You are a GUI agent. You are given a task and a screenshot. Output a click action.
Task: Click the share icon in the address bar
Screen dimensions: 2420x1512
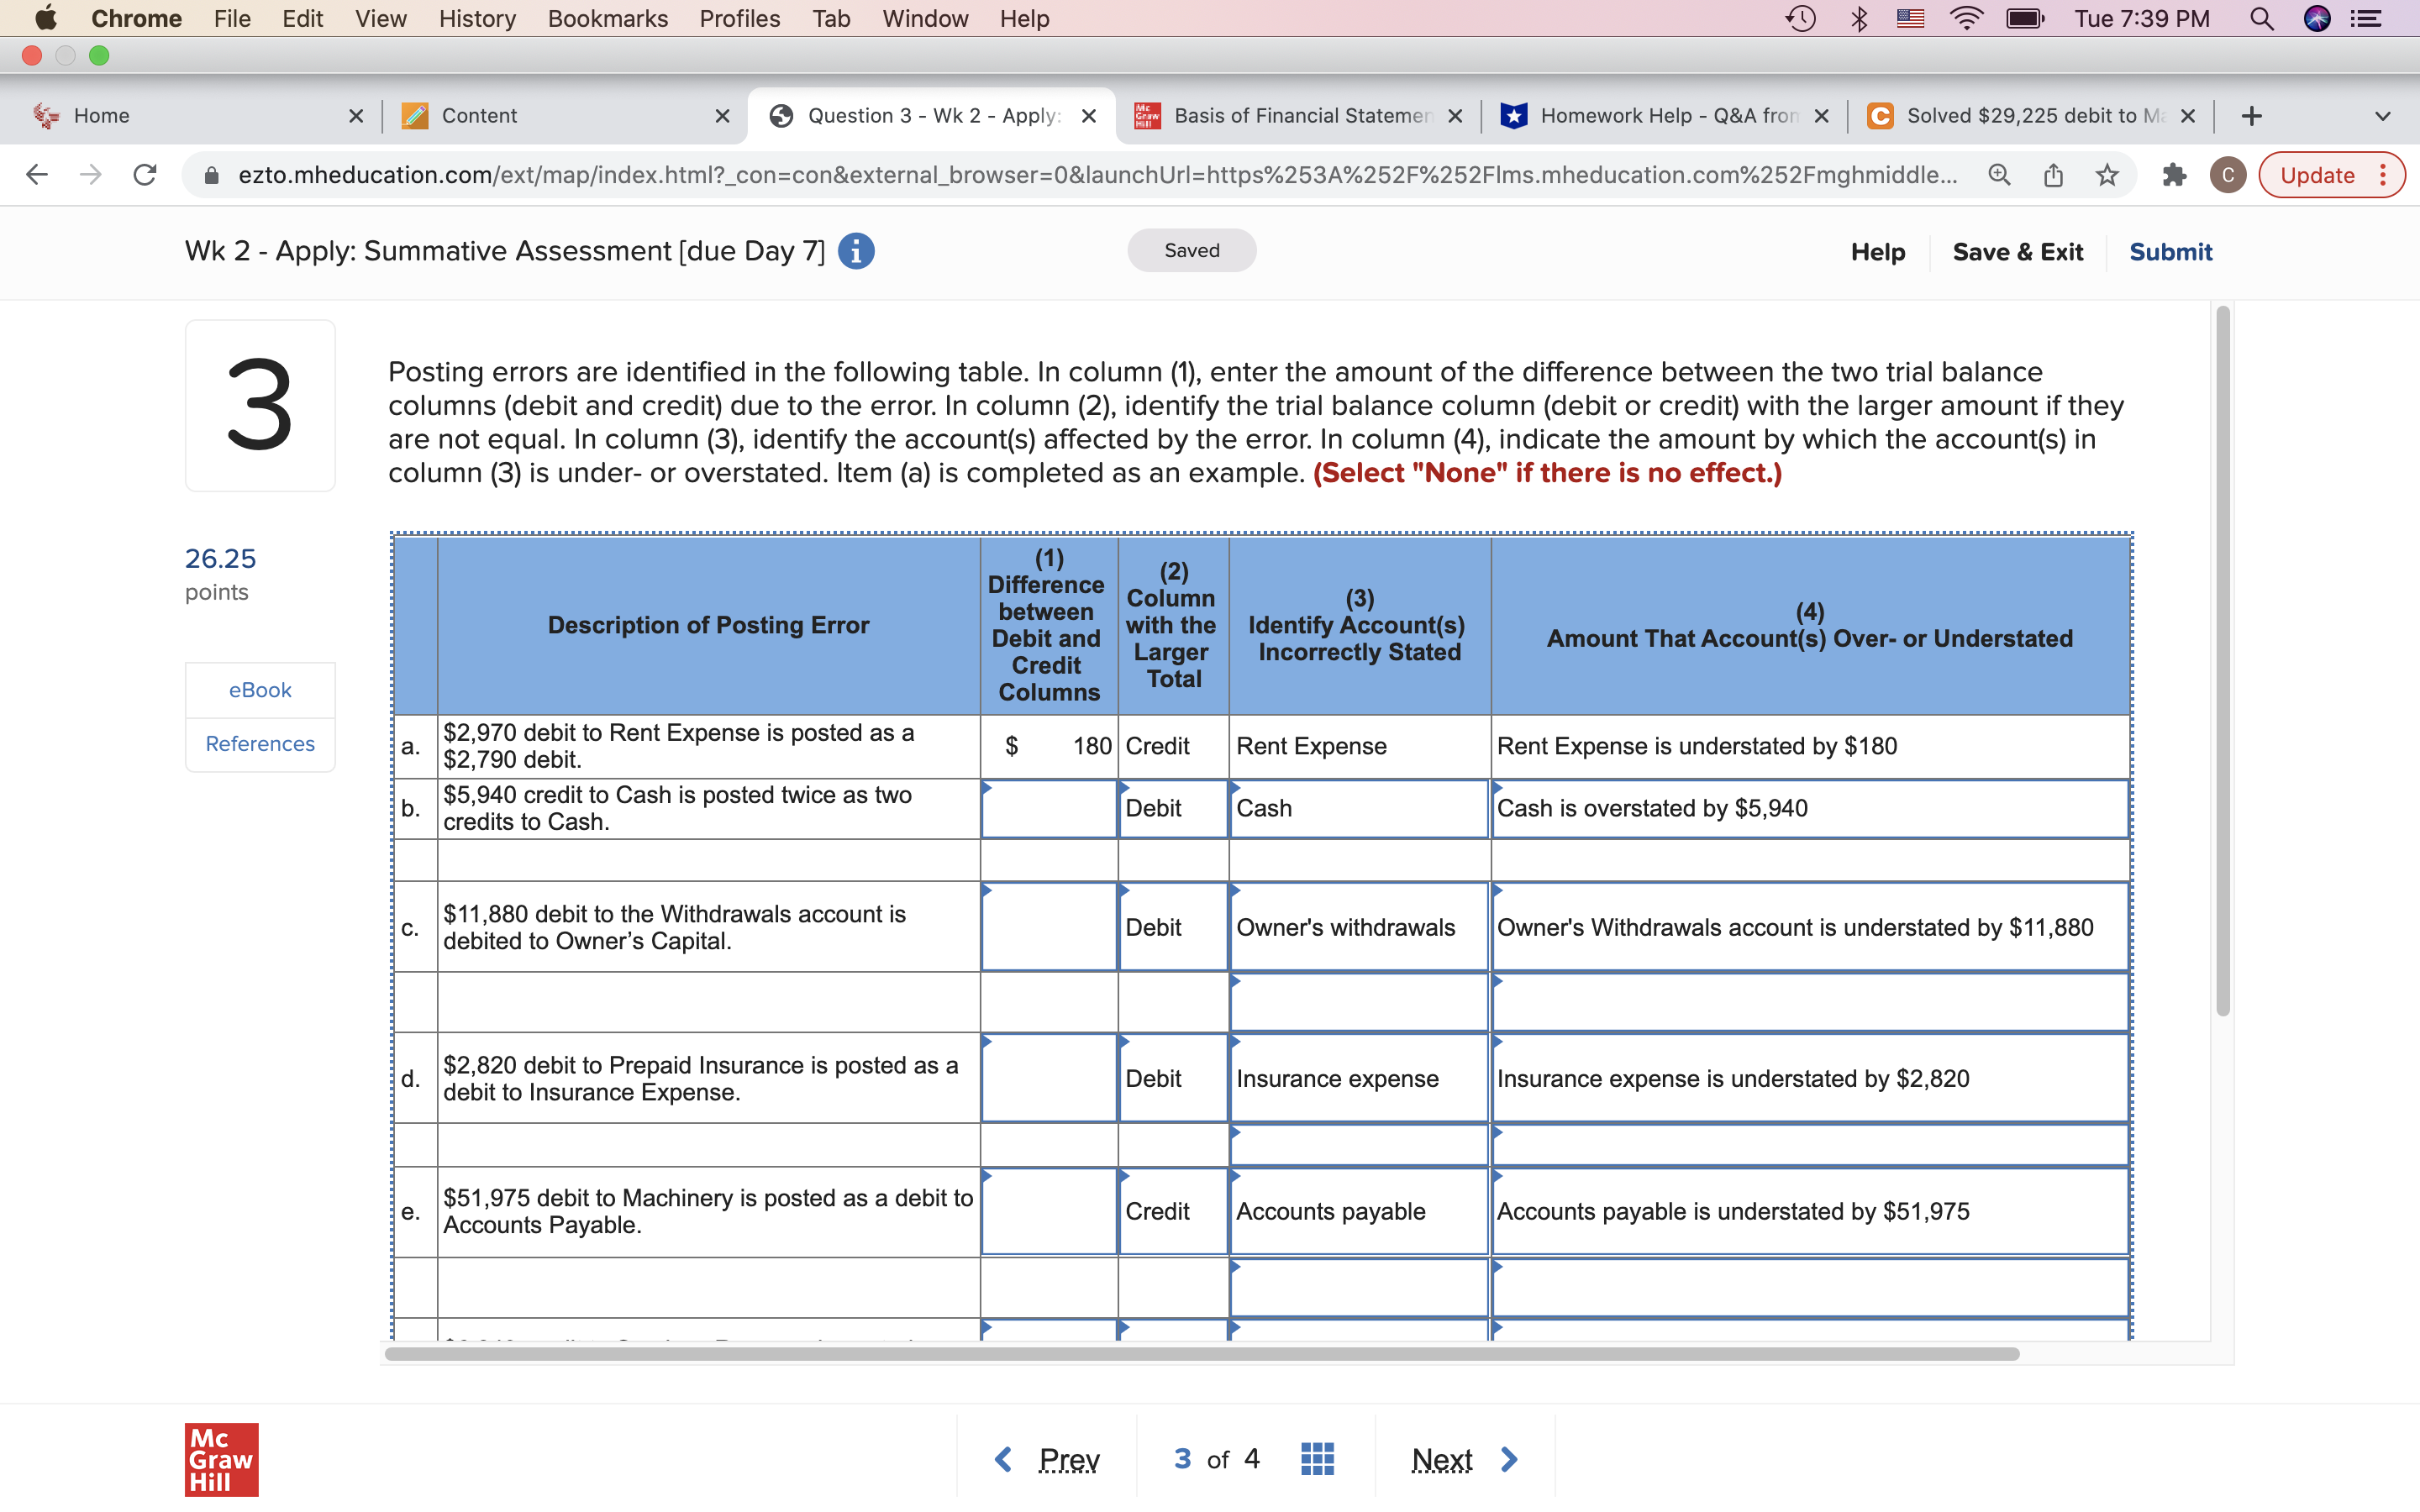pyautogui.click(x=2054, y=174)
